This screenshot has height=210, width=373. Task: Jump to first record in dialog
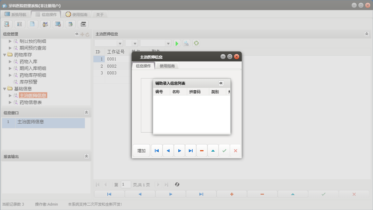pyautogui.click(x=157, y=151)
